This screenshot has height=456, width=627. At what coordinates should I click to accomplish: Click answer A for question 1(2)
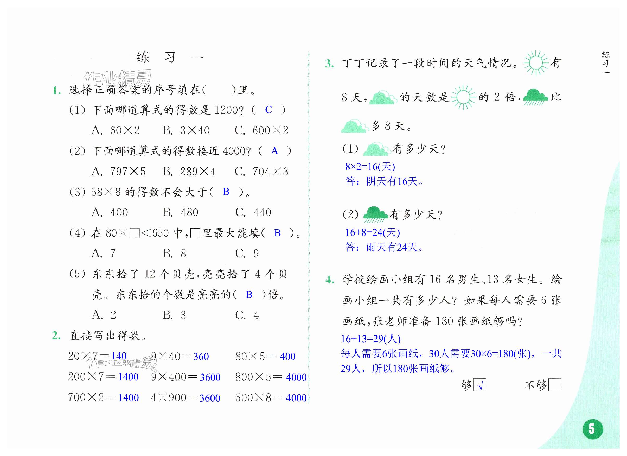click(x=274, y=151)
